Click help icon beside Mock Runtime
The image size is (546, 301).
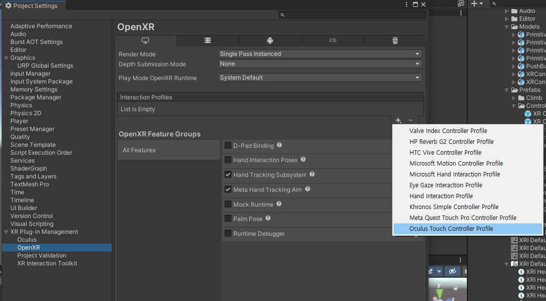pyautogui.click(x=279, y=204)
